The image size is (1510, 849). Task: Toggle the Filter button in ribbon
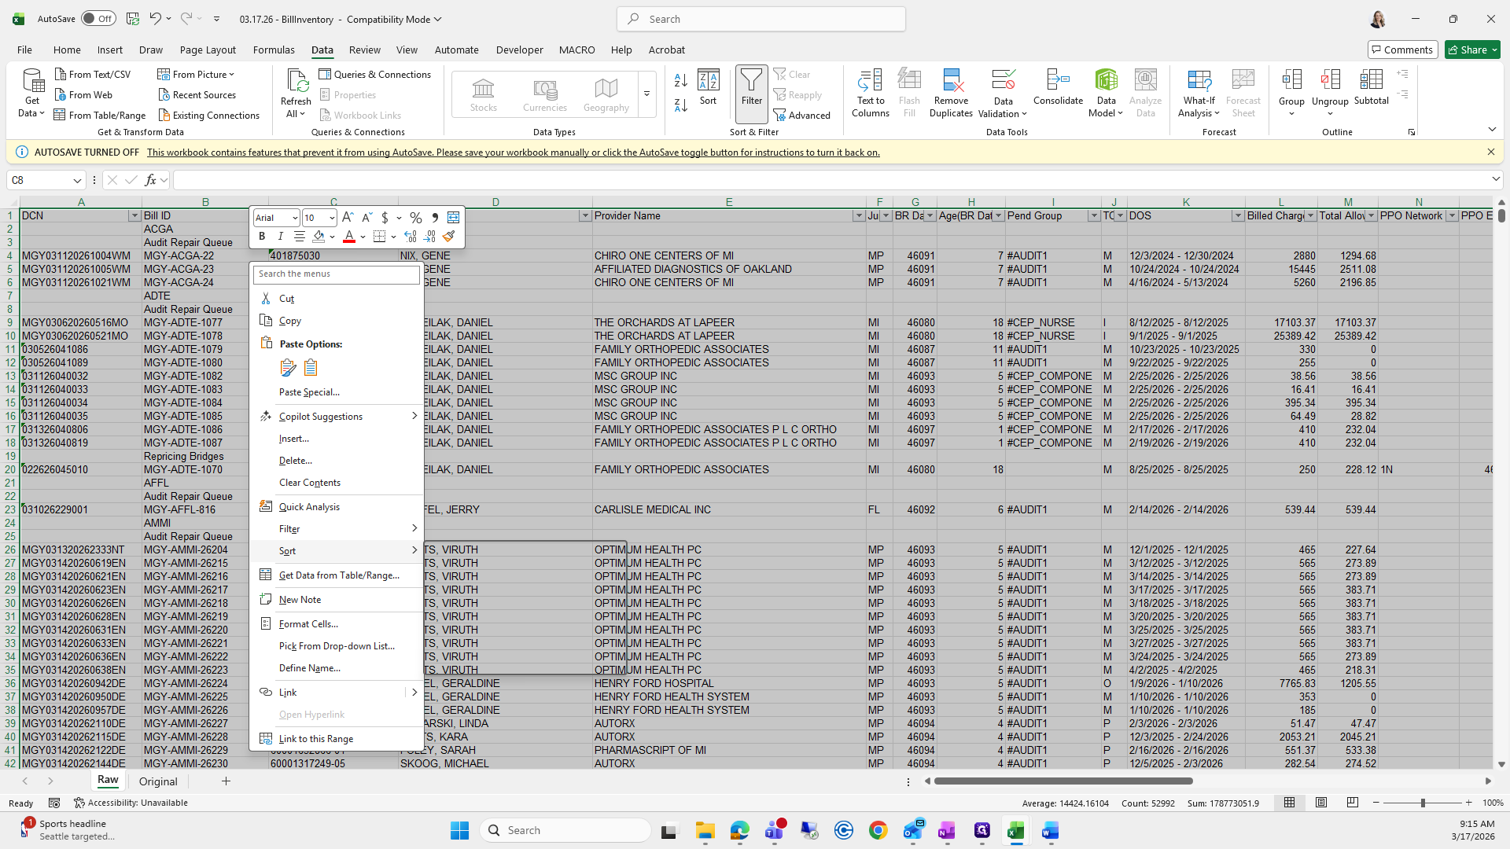pos(751,86)
